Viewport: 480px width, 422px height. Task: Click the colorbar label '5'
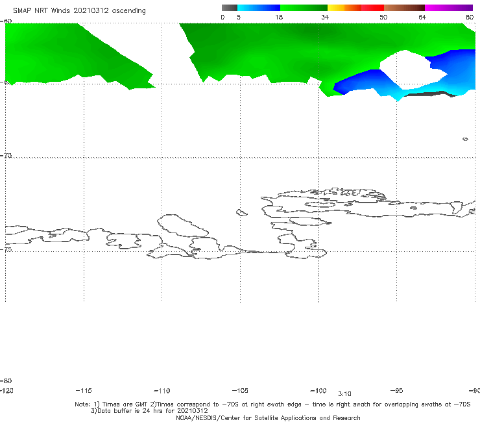[239, 17]
